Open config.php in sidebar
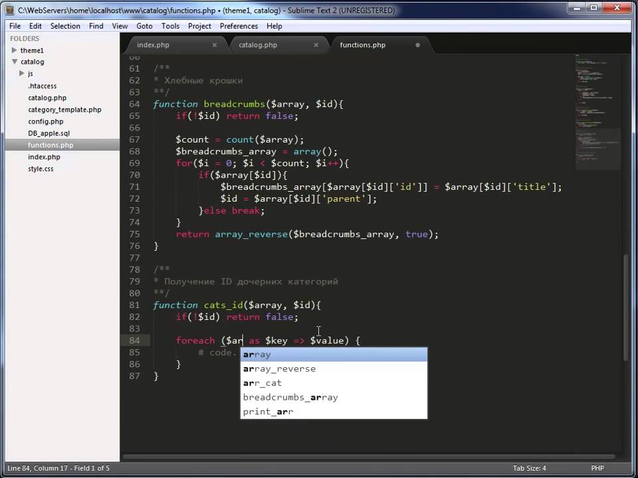 point(46,121)
